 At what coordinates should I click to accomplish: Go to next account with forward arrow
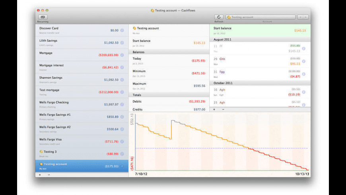tap(305, 17)
